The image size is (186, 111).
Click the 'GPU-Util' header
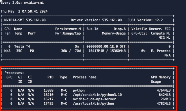coord(139,33)
